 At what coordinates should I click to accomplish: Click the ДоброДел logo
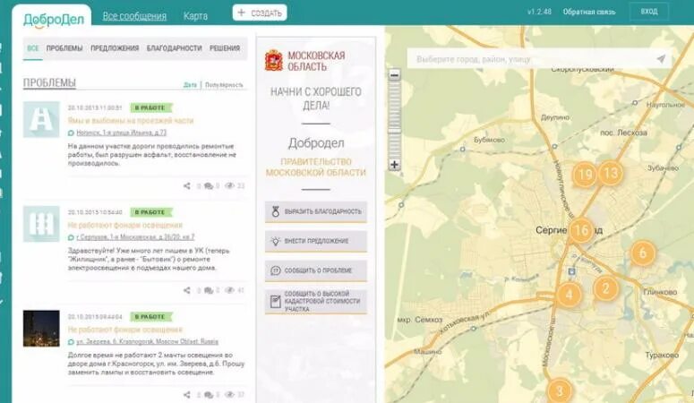pos(54,20)
